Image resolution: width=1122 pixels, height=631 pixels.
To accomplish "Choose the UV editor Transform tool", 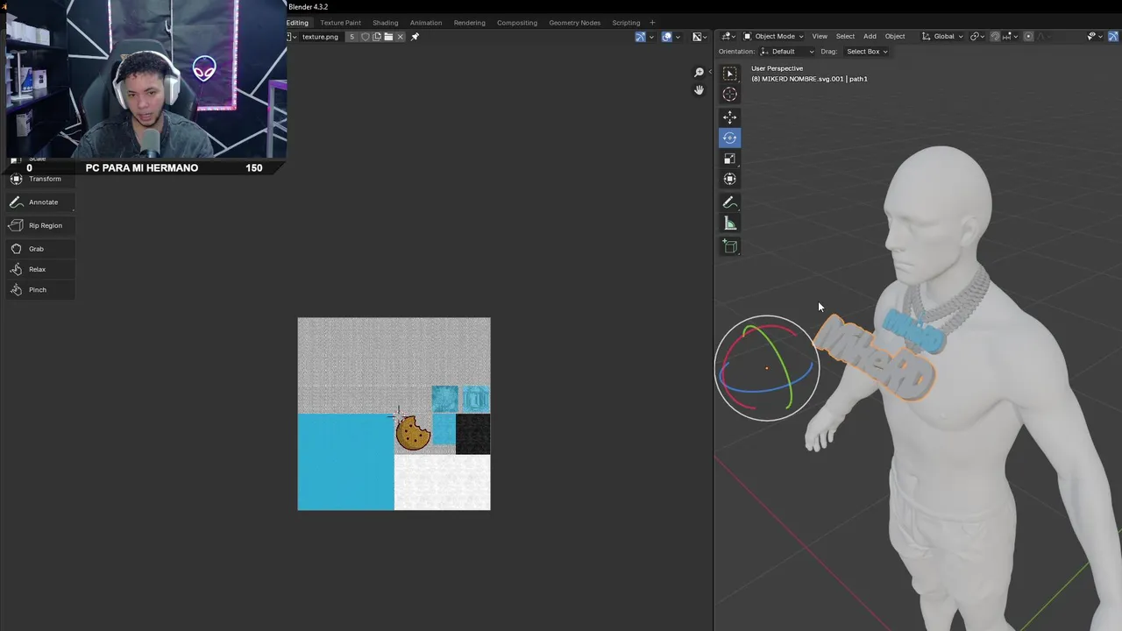I will point(39,179).
